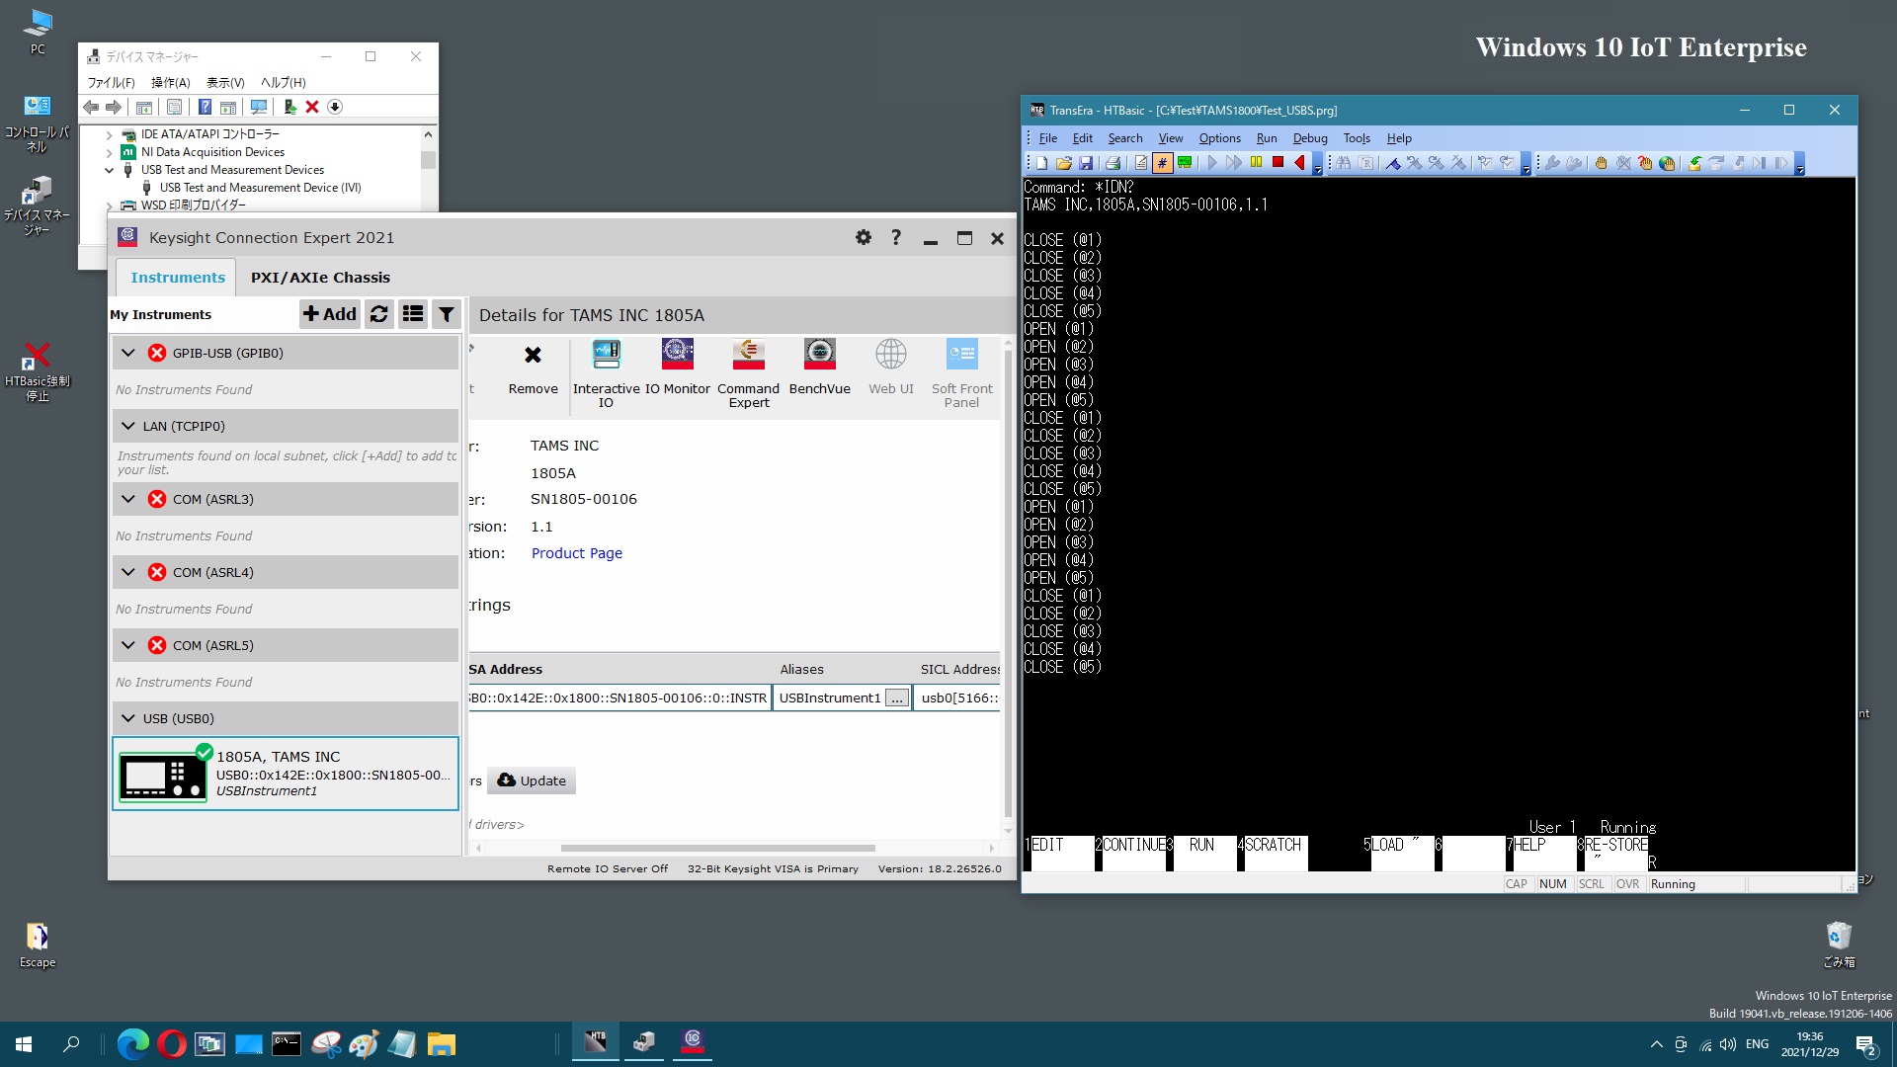Open Command Expert for the TAMS 1805A
The width and height of the screenshot is (1897, 1067).
[x=748, y=372]
